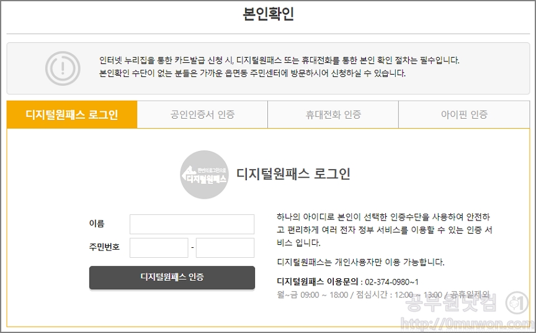The image size is (536, 333).
Task: Open the 휴대전화 인증 tab
Action: point(333,114)
